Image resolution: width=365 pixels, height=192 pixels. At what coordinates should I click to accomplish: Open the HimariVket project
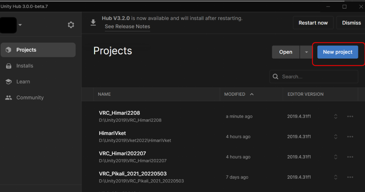tap(112, 133)
